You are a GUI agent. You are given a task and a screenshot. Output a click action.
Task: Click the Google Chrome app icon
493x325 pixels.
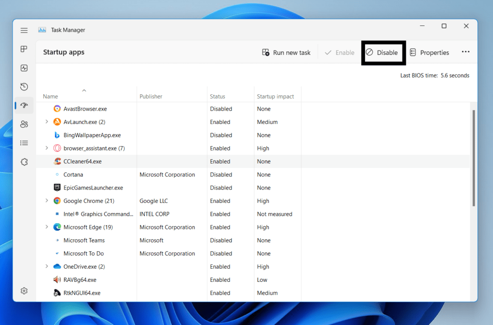point(56,200)
